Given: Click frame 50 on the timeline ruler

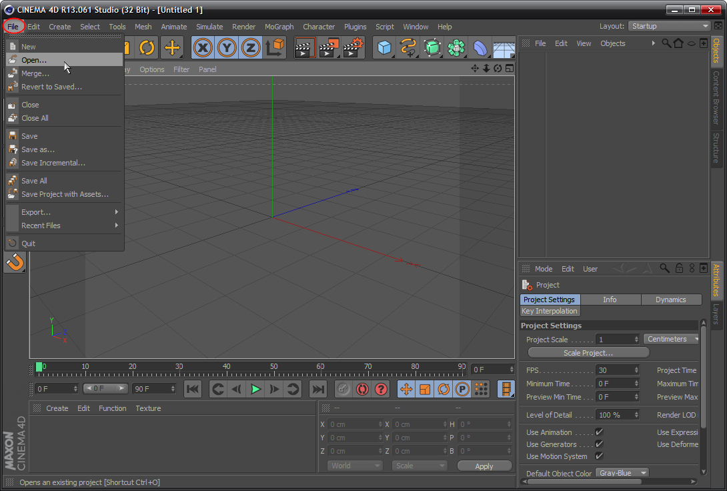Looking at the screenshot, I should point(274,367).
